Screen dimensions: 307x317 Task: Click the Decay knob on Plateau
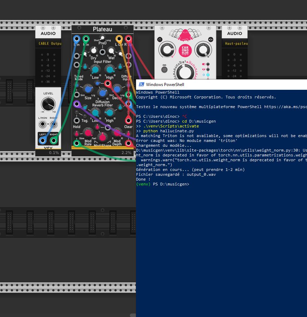[x=117, y=89]
